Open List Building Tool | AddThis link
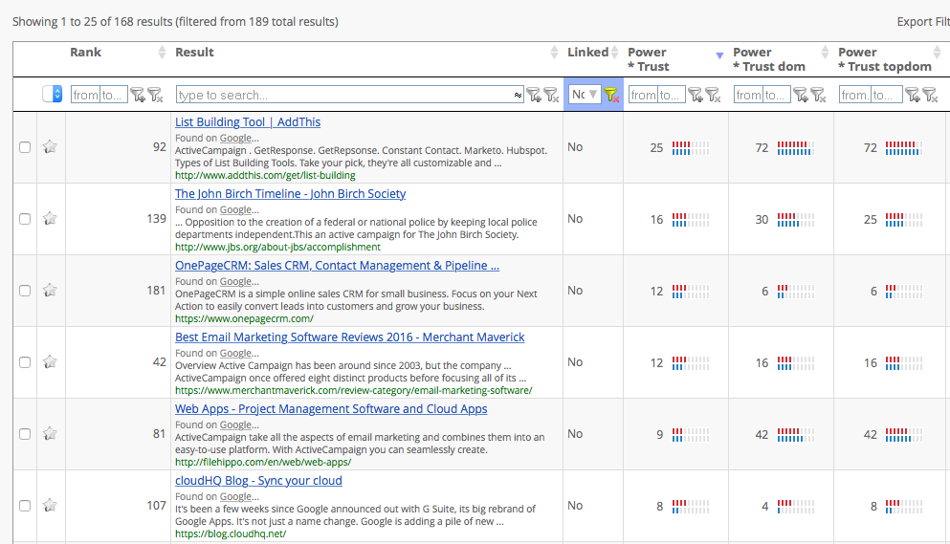 (x=248, y=121)
